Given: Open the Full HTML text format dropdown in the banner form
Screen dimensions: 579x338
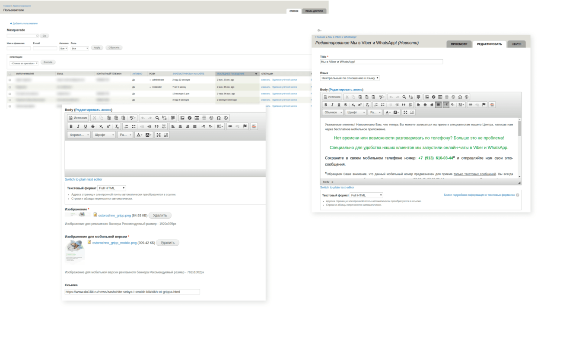Looking at the screenshot, I should coord(111,188).
